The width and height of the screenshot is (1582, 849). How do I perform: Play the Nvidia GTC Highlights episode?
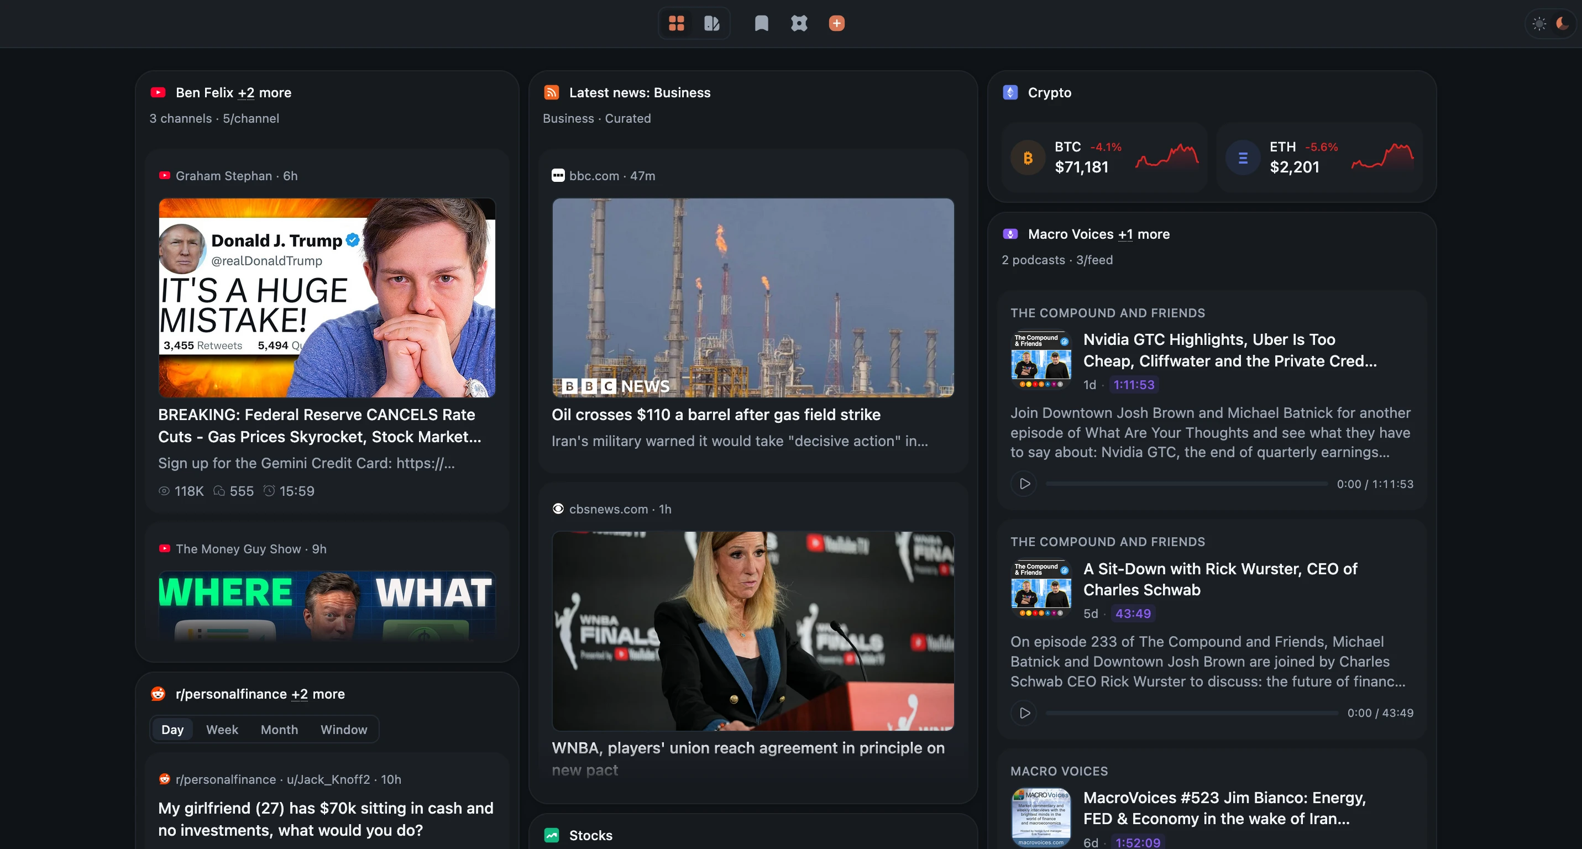[1024, 484]
